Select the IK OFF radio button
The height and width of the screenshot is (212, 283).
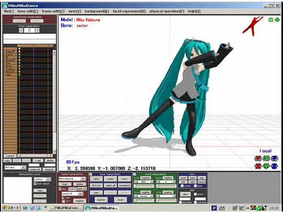63,201
